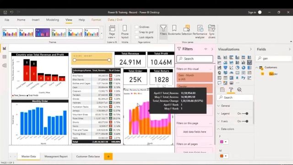293x165 pixels.
Task: Collapse the Visualizations pane chevron
Action: pos(251,49)
